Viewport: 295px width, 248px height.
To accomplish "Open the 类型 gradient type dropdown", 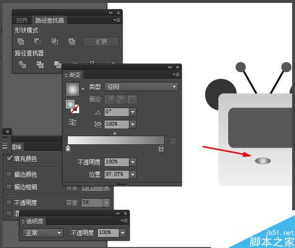I will [x=141, y=87].
